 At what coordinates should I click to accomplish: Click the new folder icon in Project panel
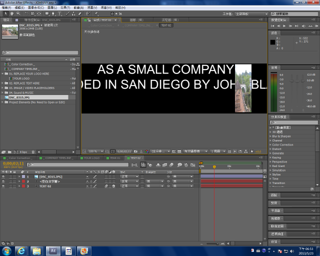[9, 152]
